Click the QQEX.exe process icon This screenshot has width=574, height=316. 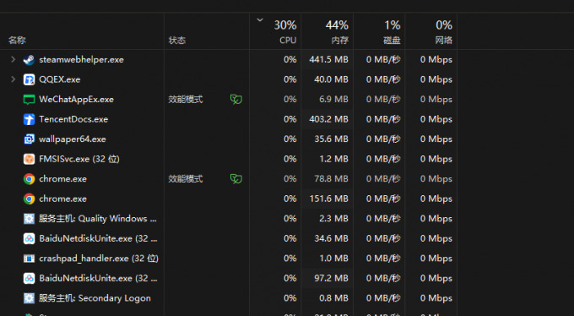click(x=29, y=79)
